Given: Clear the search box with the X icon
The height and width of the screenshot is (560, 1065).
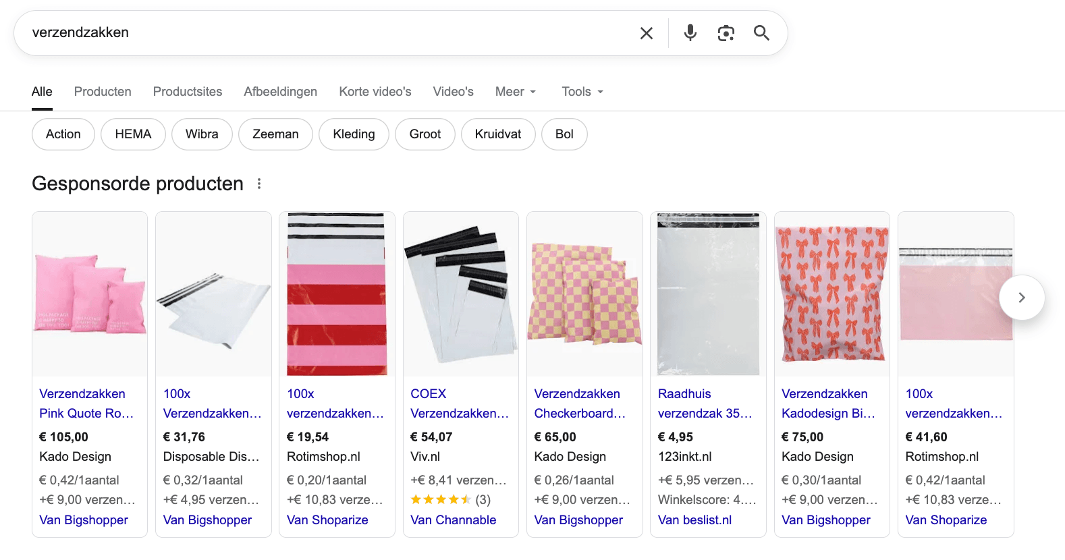Looking at the screenshot, I should click(x=646, y=33).
